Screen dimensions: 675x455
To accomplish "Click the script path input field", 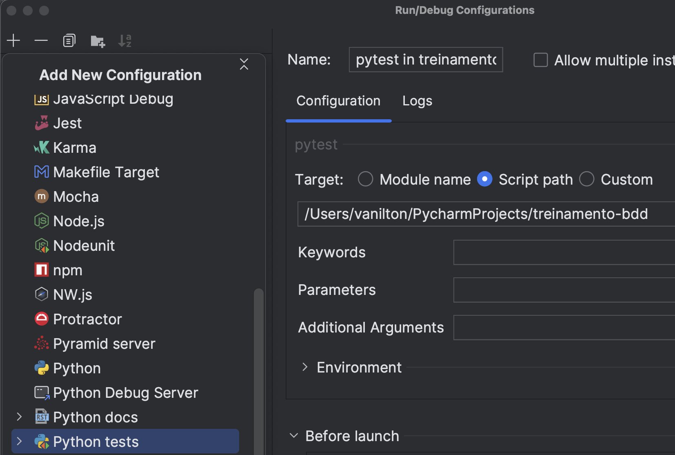I will click(486, 214).
